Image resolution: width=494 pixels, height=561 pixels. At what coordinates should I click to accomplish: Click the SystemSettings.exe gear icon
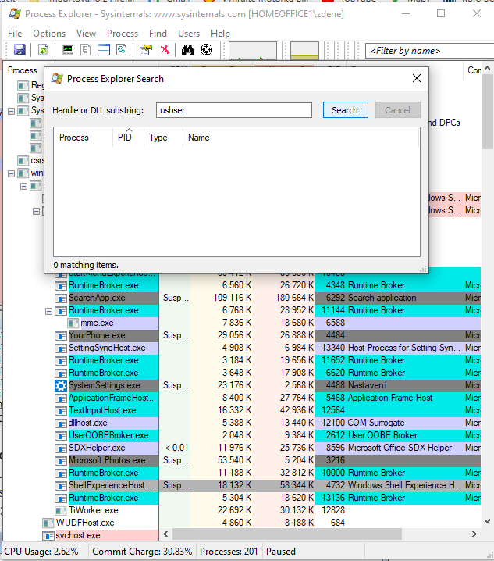(x=61, y=385)
